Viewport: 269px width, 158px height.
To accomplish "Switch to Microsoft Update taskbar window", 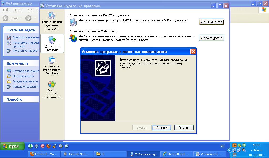I will (177, 154).
